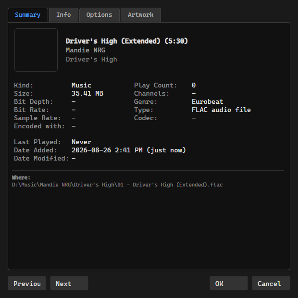Click the Sample Rate label

click(x=37, y=118)
